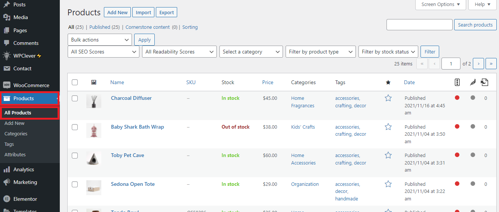This screenshot has width=499, height=212.
Task: Open the Sorting link
Action: click(x=190, y=27)
